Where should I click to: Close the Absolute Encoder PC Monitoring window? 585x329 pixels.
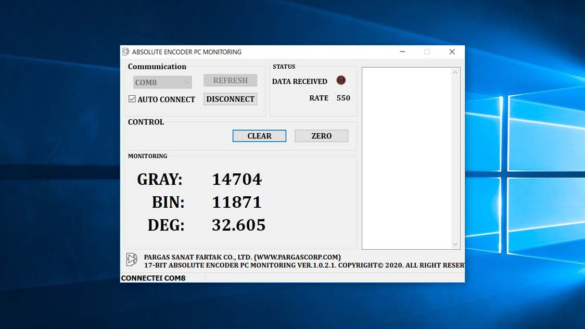point(452,52)
